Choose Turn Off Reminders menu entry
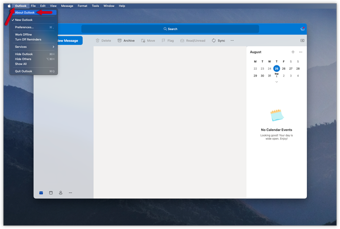This screenshot has width=340, height=229. point(28,39)
